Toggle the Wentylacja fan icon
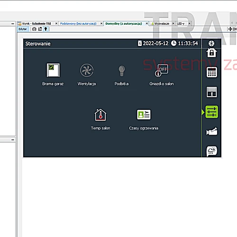This screenshot has width=237, height=237. point(87,70)
